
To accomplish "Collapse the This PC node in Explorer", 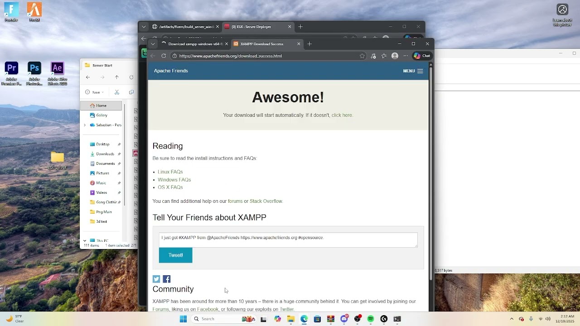I will (85, 241).
